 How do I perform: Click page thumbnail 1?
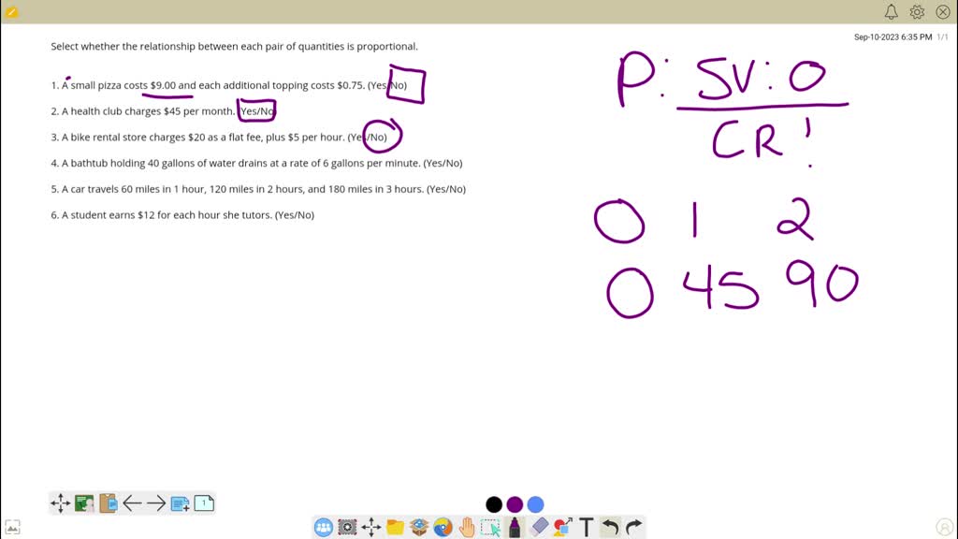[203, 503]
